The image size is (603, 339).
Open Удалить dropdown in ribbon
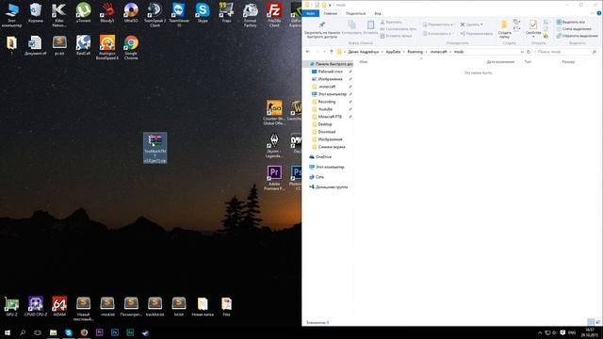(471, 24)
